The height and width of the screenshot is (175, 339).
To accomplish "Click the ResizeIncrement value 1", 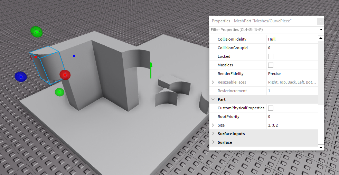I will point(269,91).
